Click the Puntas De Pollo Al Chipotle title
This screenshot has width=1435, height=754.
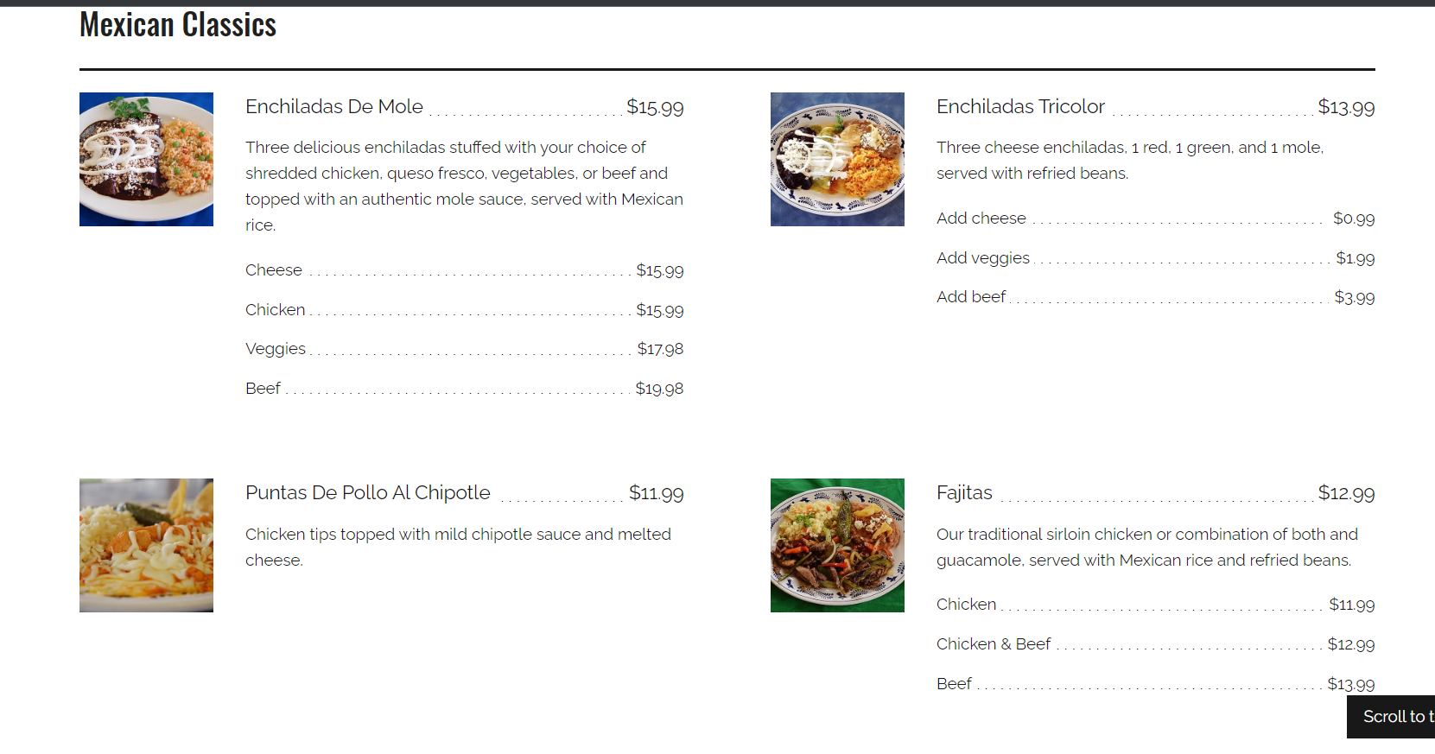368,492
